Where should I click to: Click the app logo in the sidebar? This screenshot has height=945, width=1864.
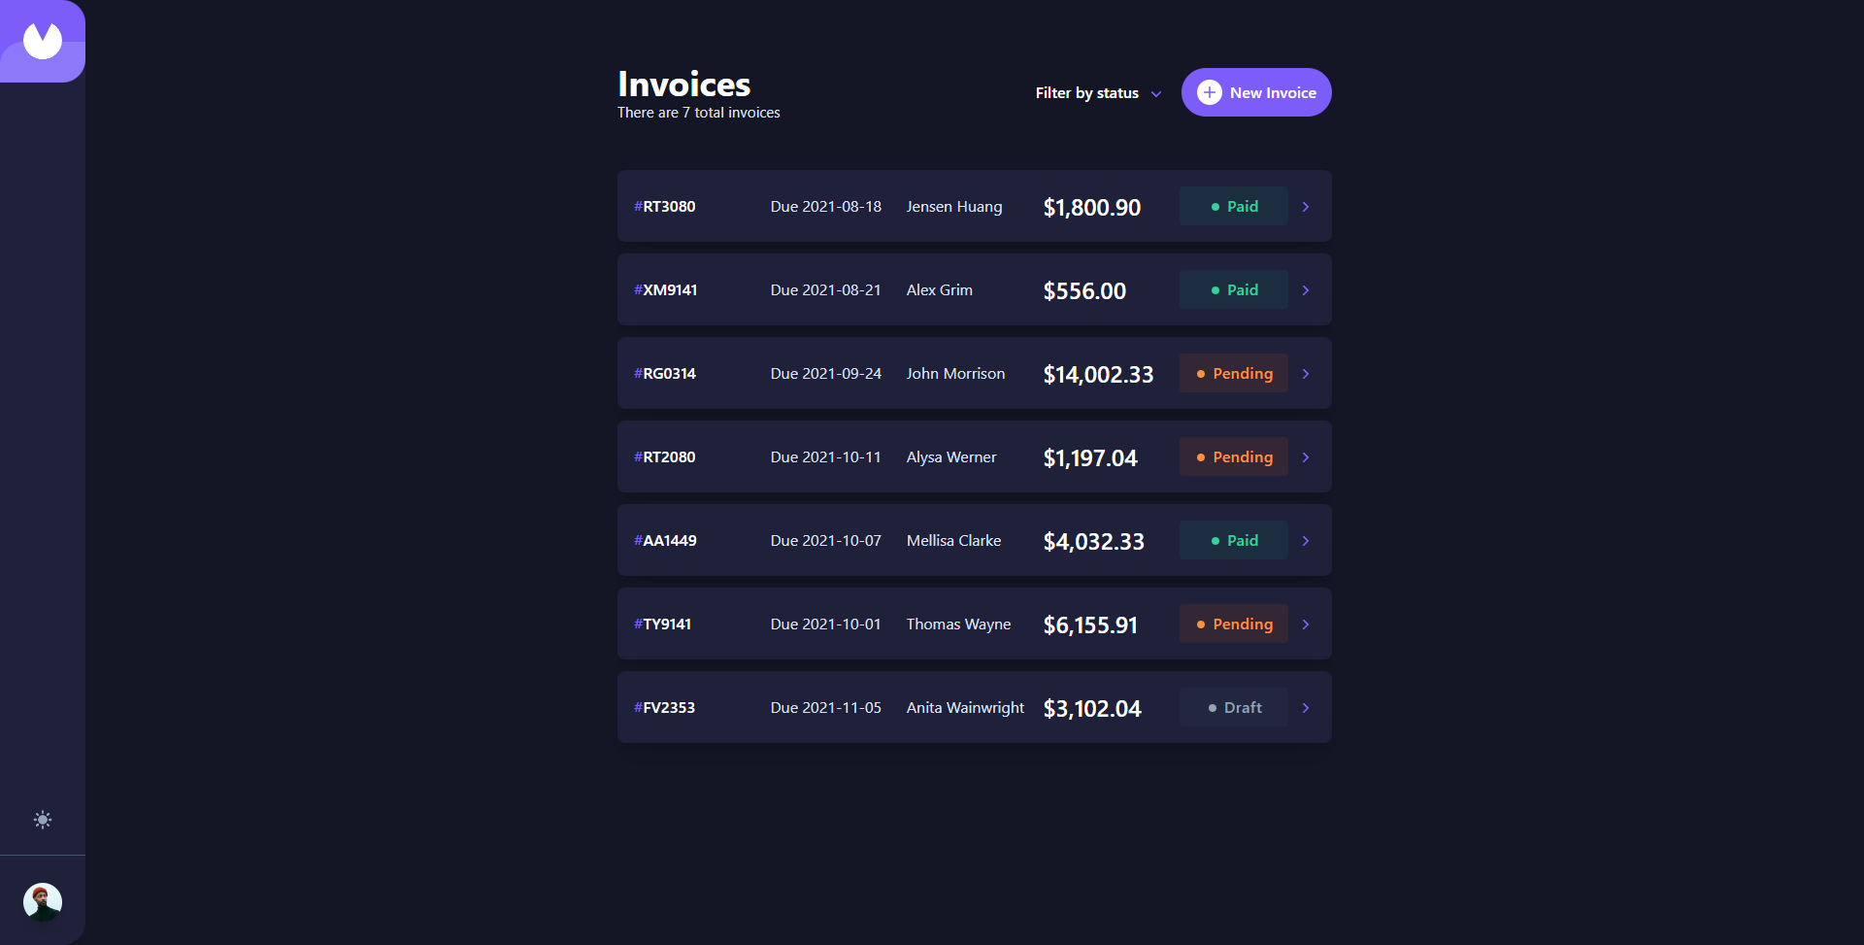coord(43,41)
